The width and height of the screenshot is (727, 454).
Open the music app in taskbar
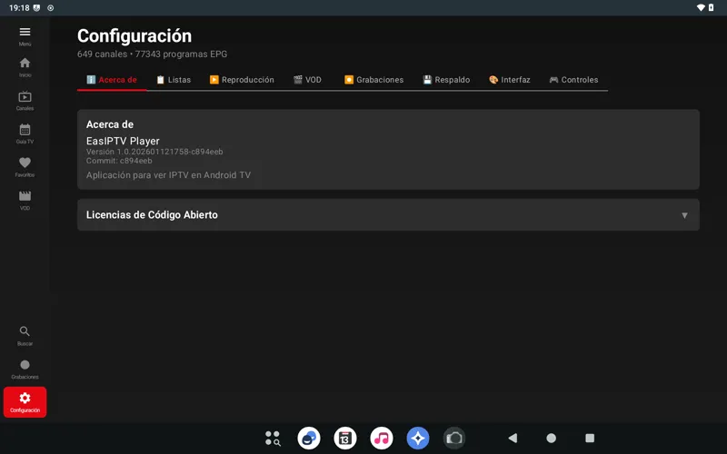pyautogui.click(x=382, y=439)
